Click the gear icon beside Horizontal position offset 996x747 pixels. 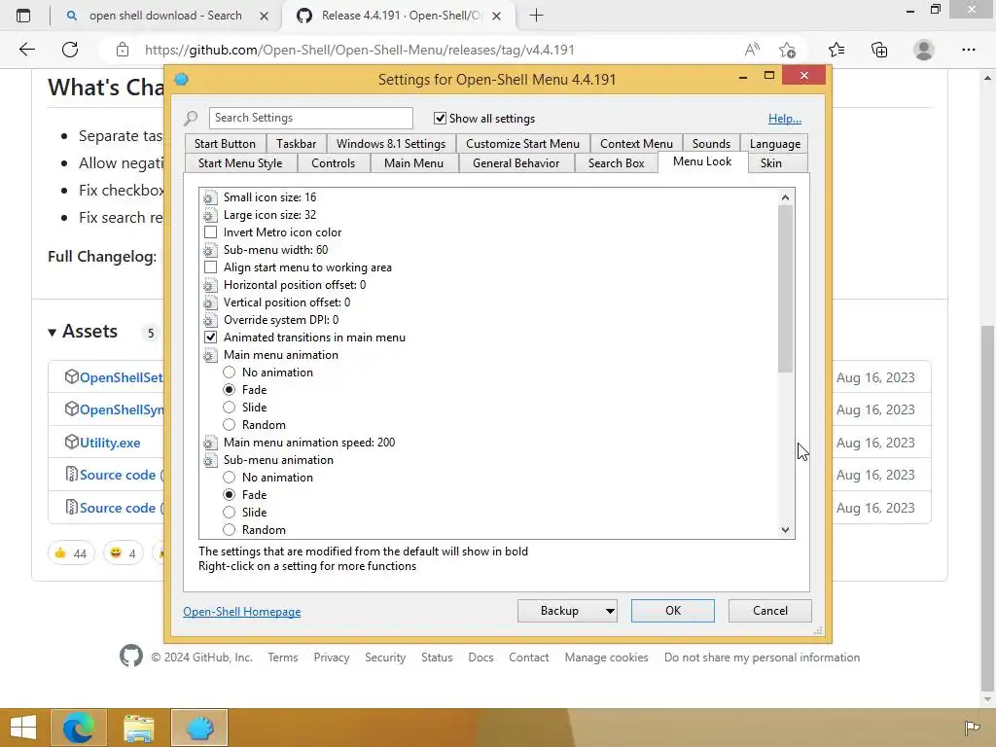coord(210,285)
